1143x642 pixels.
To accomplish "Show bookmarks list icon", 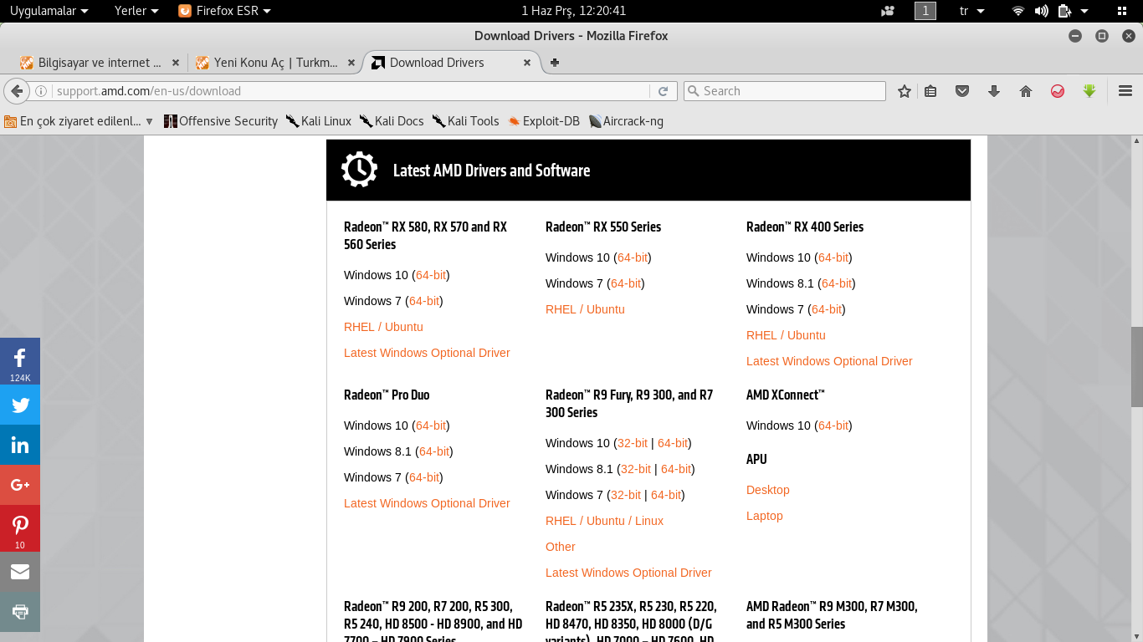I will click(x=930, y=91).
